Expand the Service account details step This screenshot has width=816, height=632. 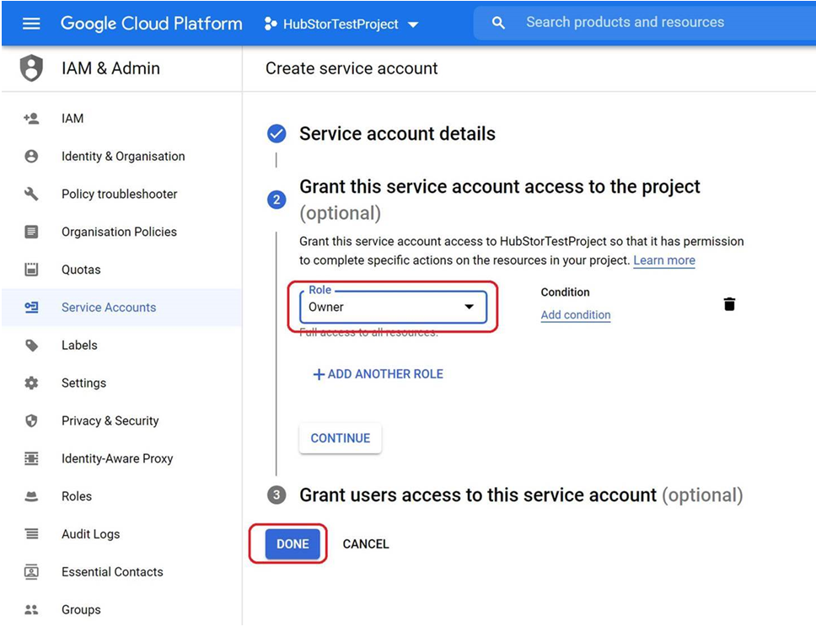[x=397, y=134]
